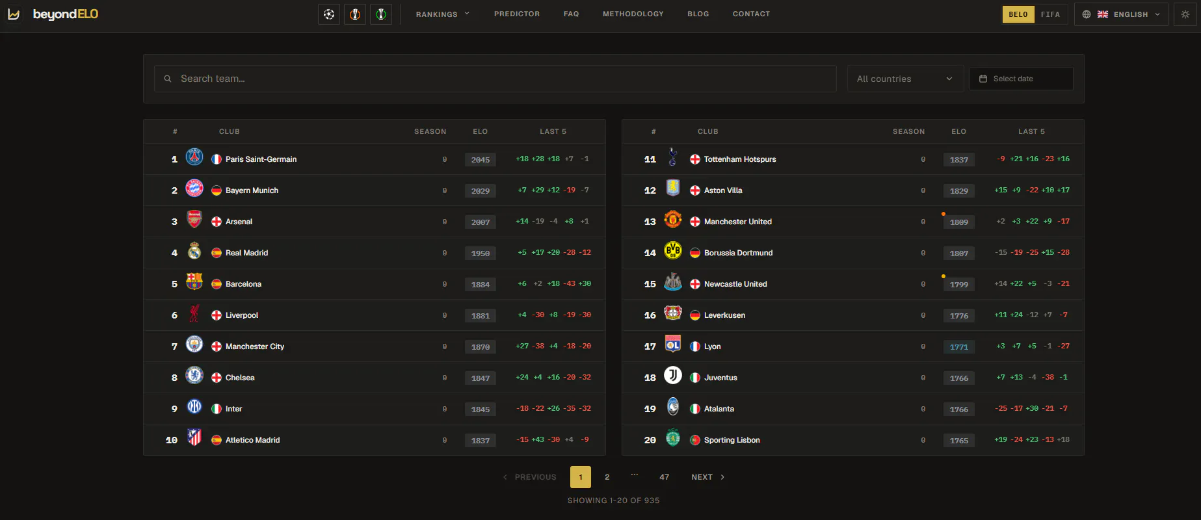Click the left table SEASON column header
The height and width of the screenshot is (520, 1201).
430,131
